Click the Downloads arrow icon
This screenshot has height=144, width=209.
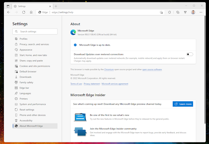(16, 77)
